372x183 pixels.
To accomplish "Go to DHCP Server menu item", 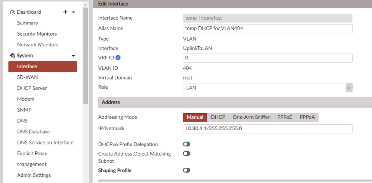I will [32, 88].
